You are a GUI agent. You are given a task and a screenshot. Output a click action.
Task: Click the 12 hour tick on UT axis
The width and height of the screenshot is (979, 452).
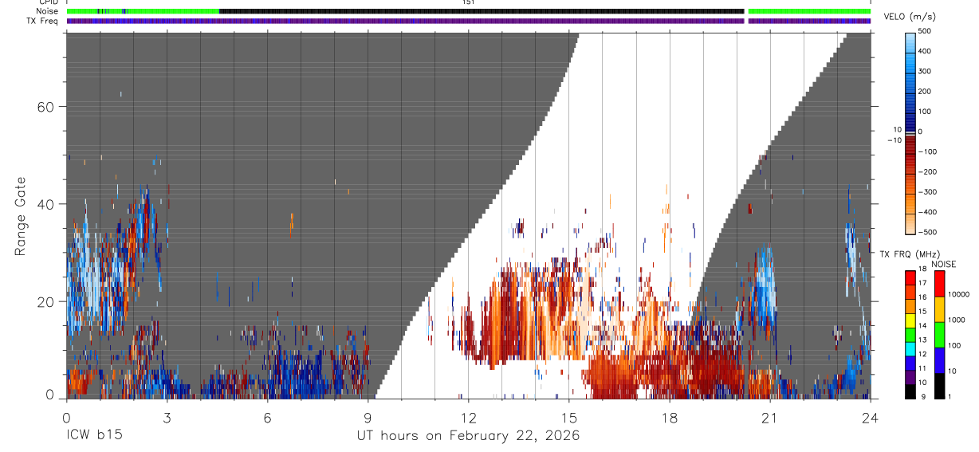(468, 418)
